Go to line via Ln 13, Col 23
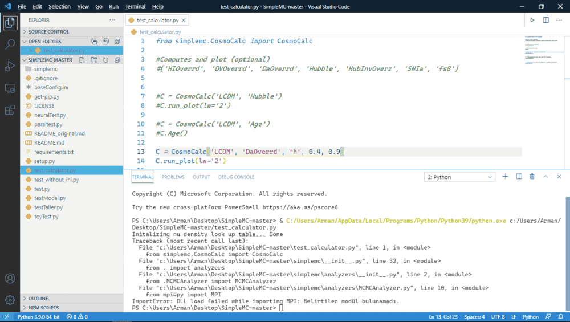570x322 pixels. (x=443, y=317)
